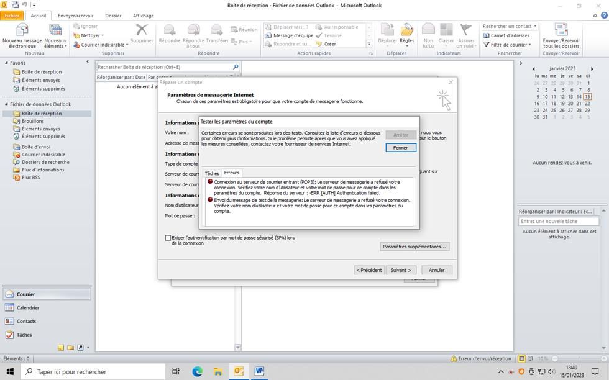609x380 pixels.
Task: Switch to the Tâches tab in the test dialog
Action: (x=212, y=173)
